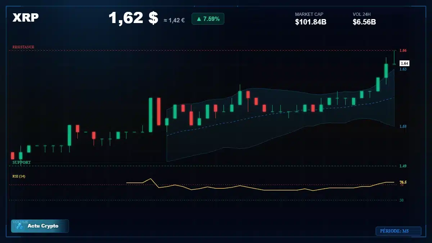Viewport: 432px width, 243px height.
Task: Click the 1.64 current price marker
Action: (x=404, y=63)
